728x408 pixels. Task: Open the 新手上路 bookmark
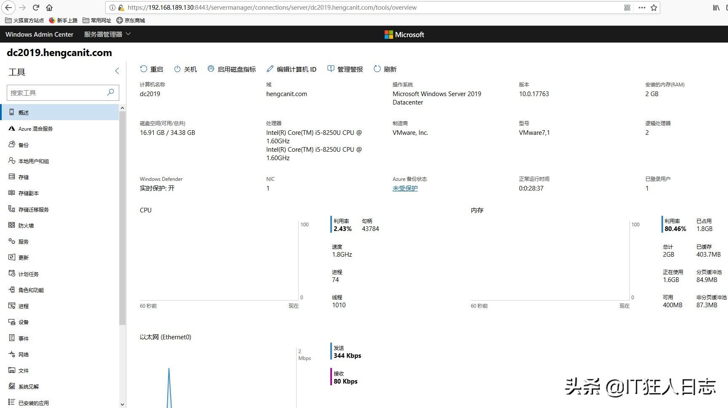63,20
